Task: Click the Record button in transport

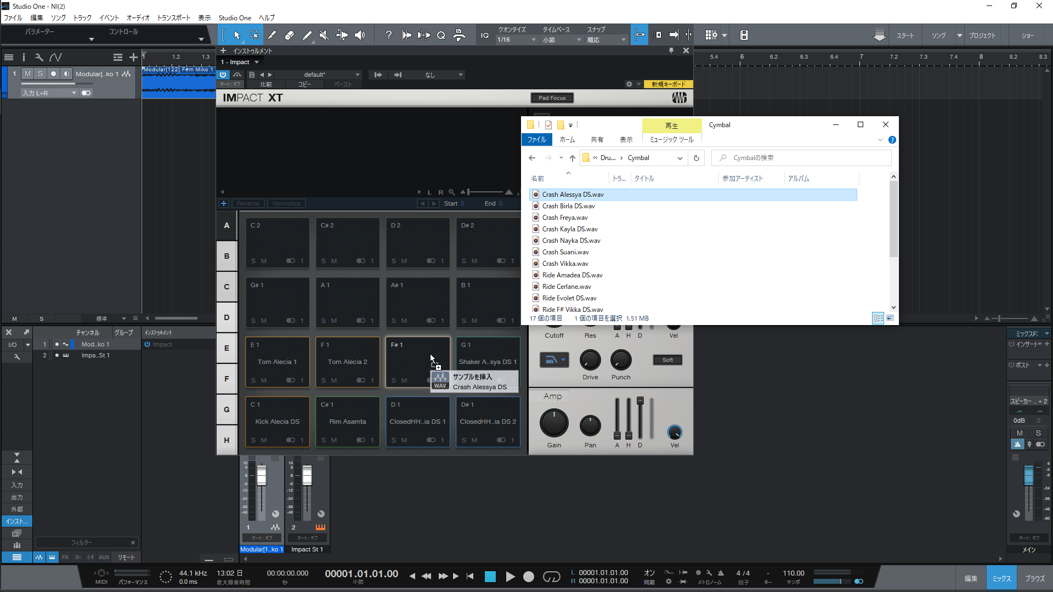Action: tap(529, 577)
